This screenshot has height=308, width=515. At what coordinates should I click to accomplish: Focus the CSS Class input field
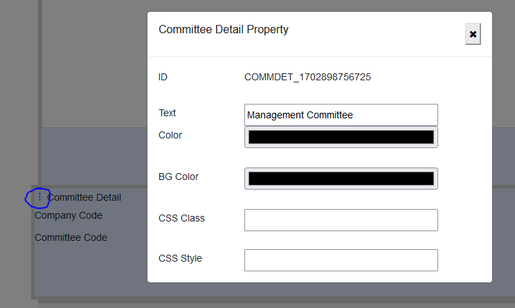(341, 220)
